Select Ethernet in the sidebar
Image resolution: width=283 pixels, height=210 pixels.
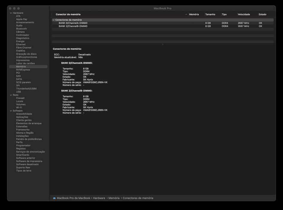point(21,44)
